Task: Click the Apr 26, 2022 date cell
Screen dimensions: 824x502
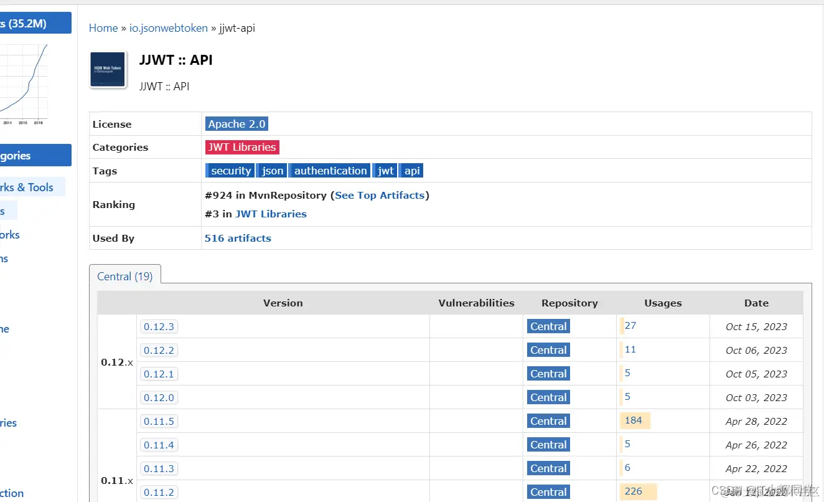Action: [756, 445]
